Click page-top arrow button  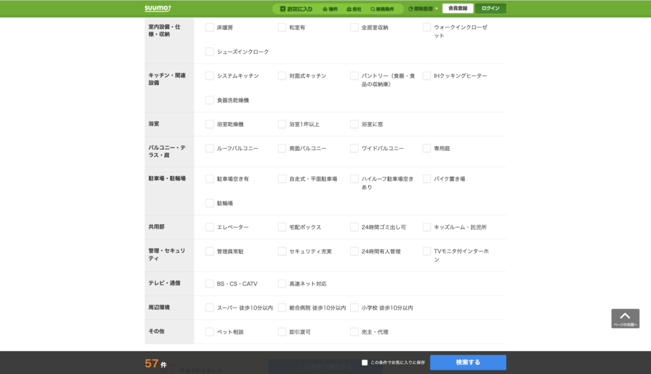pos(626,319)
